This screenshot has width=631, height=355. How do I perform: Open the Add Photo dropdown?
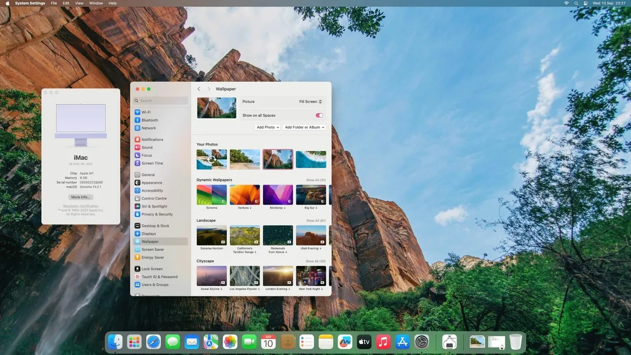pyautogui.click(x=268, y=127)
